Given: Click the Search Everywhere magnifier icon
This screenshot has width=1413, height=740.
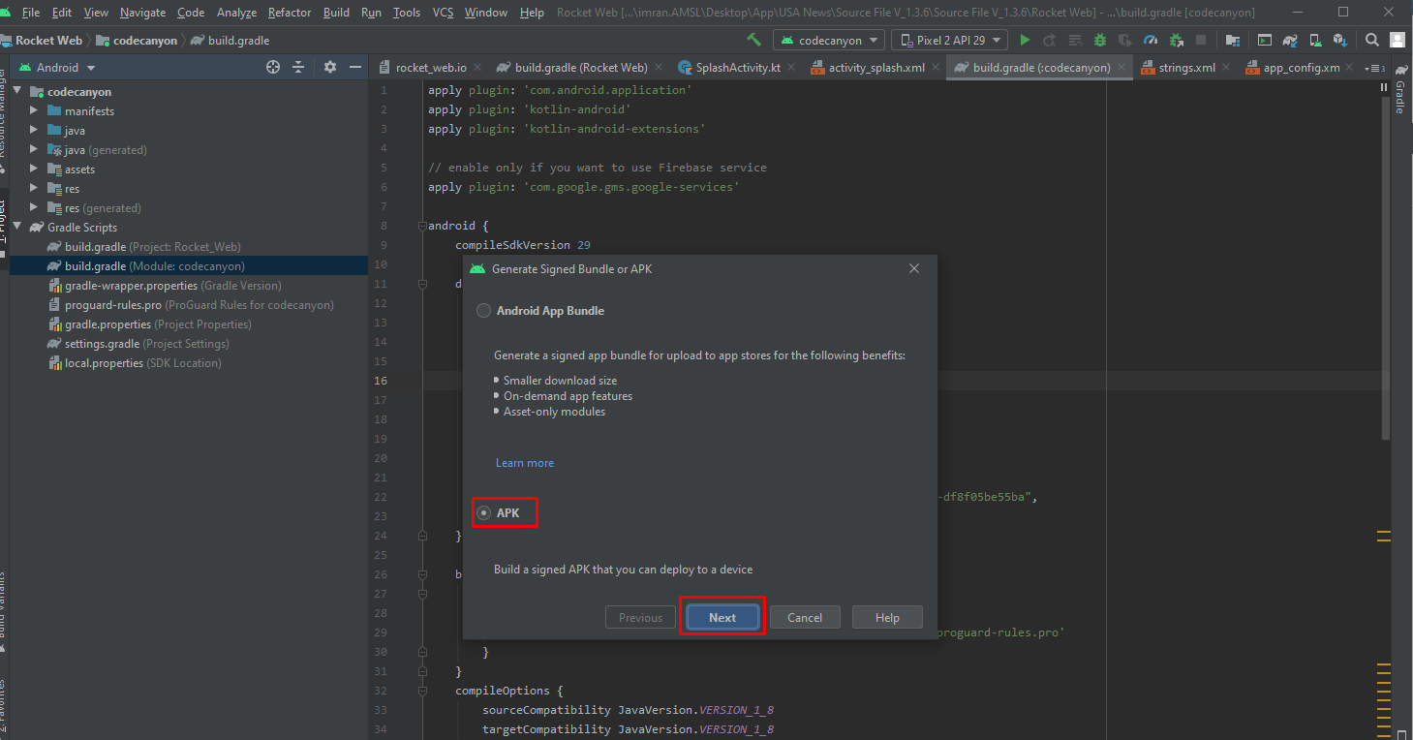Looking at the screenshot, I should point(1371,40).
